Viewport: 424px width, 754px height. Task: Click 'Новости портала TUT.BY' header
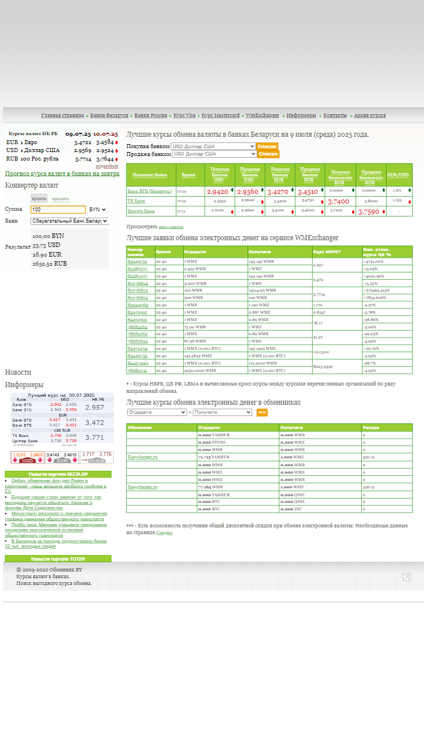[x=58, y=558]
